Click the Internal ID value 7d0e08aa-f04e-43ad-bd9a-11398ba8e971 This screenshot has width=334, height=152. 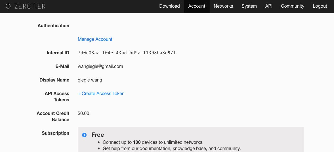point(127,53)
